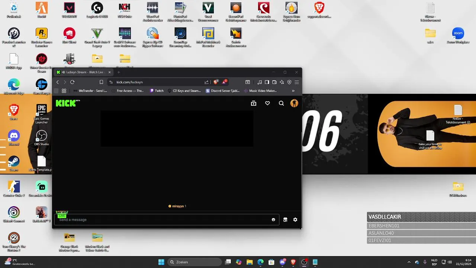The width and height of the screenshot is (476, 268).
Task: Open chat settings gear icon
Action: (x=295, y=220)
